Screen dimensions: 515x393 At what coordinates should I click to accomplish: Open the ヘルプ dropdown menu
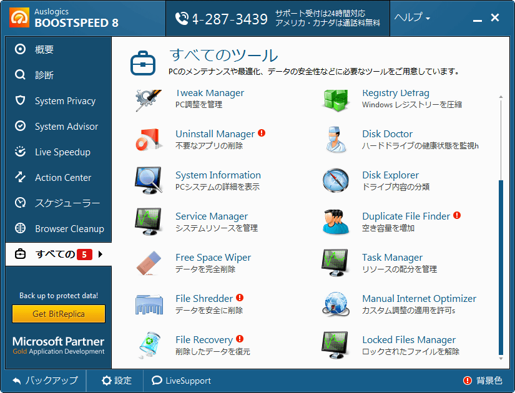pyautogui.click(x=412, y=17)
